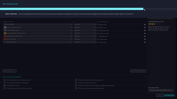Click the Sky Bet League Two logo icon
The image size is (177, 99).
5,28
